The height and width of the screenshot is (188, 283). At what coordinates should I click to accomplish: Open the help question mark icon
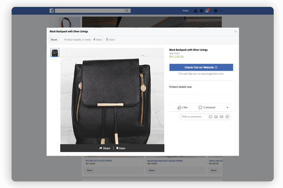click(x=216, y=11)
